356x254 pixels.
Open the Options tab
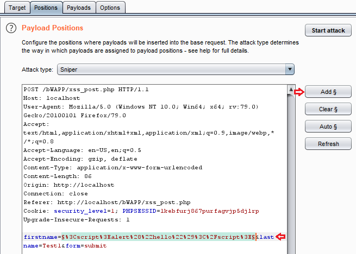(x=110, y=8)
